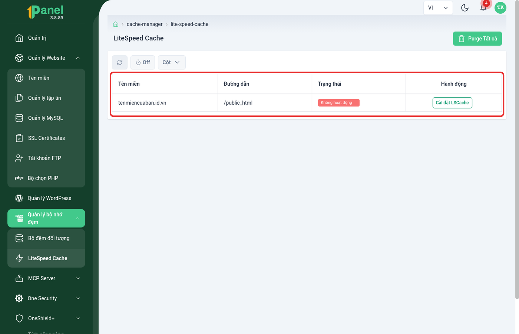Select SSL Certificates menu item
Viewport: 519px width, 334px height.
point(46,138)
